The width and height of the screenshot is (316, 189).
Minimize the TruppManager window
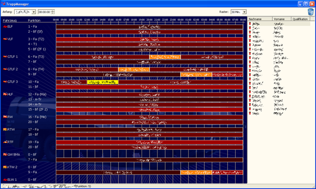[x=300, y=4]
